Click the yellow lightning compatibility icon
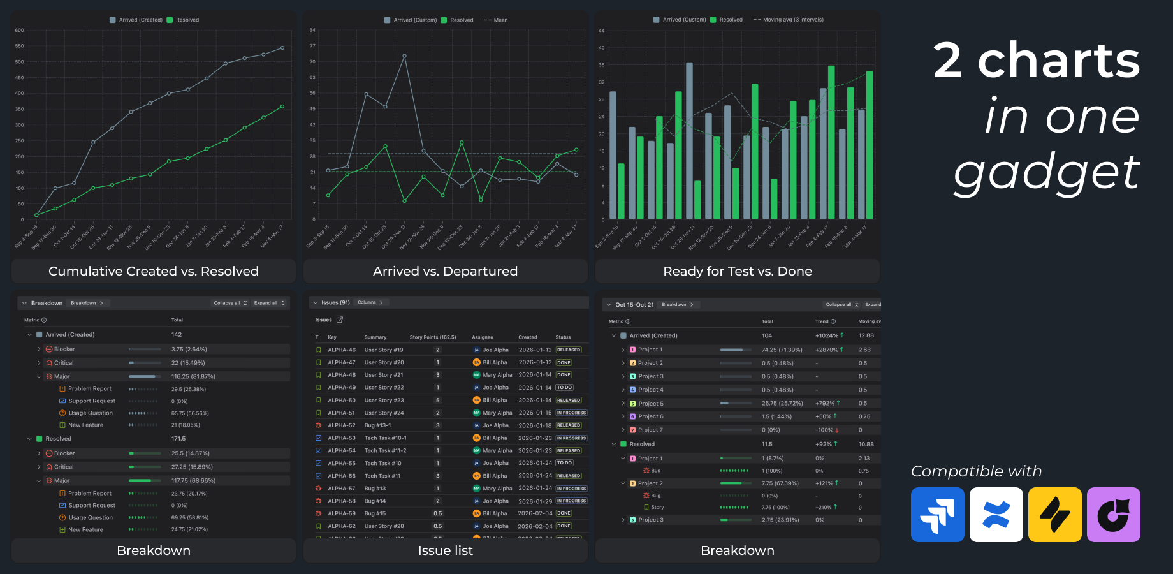Image resolution: width=1173 pixels, height=574 pixels. (x=1054, y=515)
